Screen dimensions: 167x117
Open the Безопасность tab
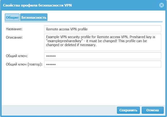[34, 17]
